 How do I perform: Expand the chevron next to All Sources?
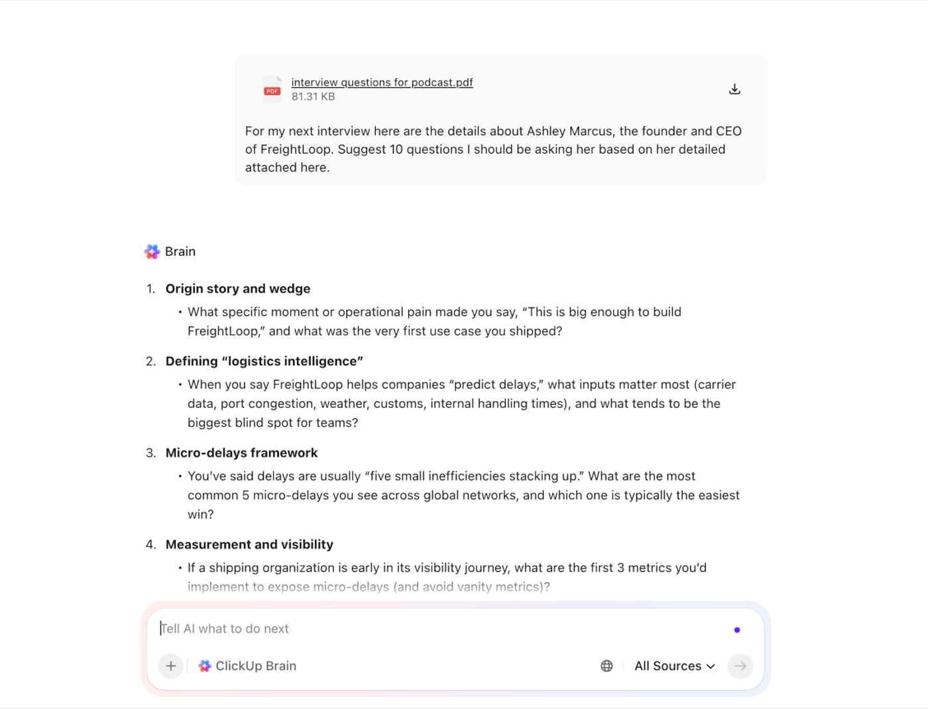tap(711, 666)
